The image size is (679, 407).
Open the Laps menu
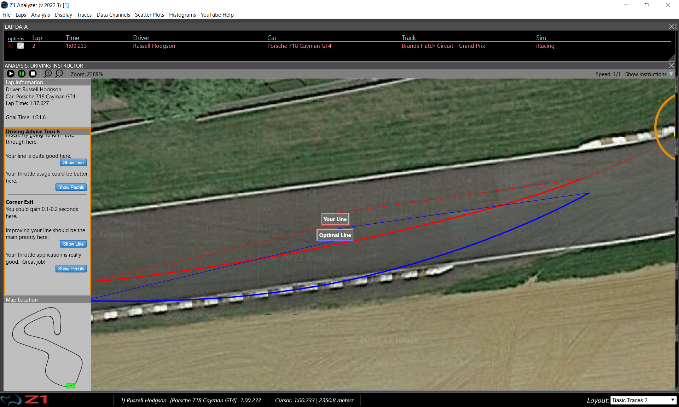[21, 15]
